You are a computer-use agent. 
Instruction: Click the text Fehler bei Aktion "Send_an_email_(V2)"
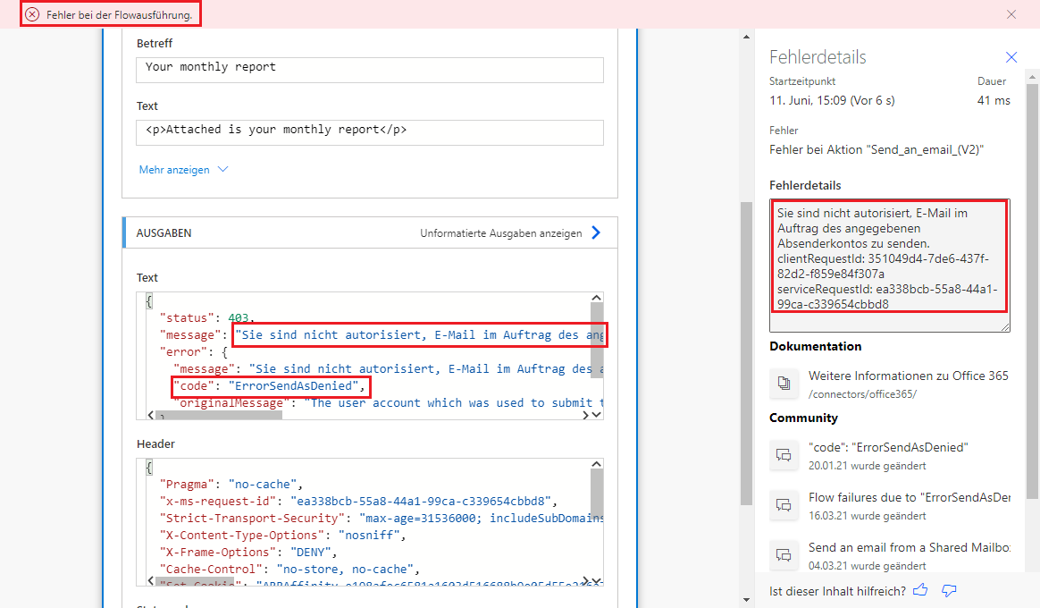[876, 150]
